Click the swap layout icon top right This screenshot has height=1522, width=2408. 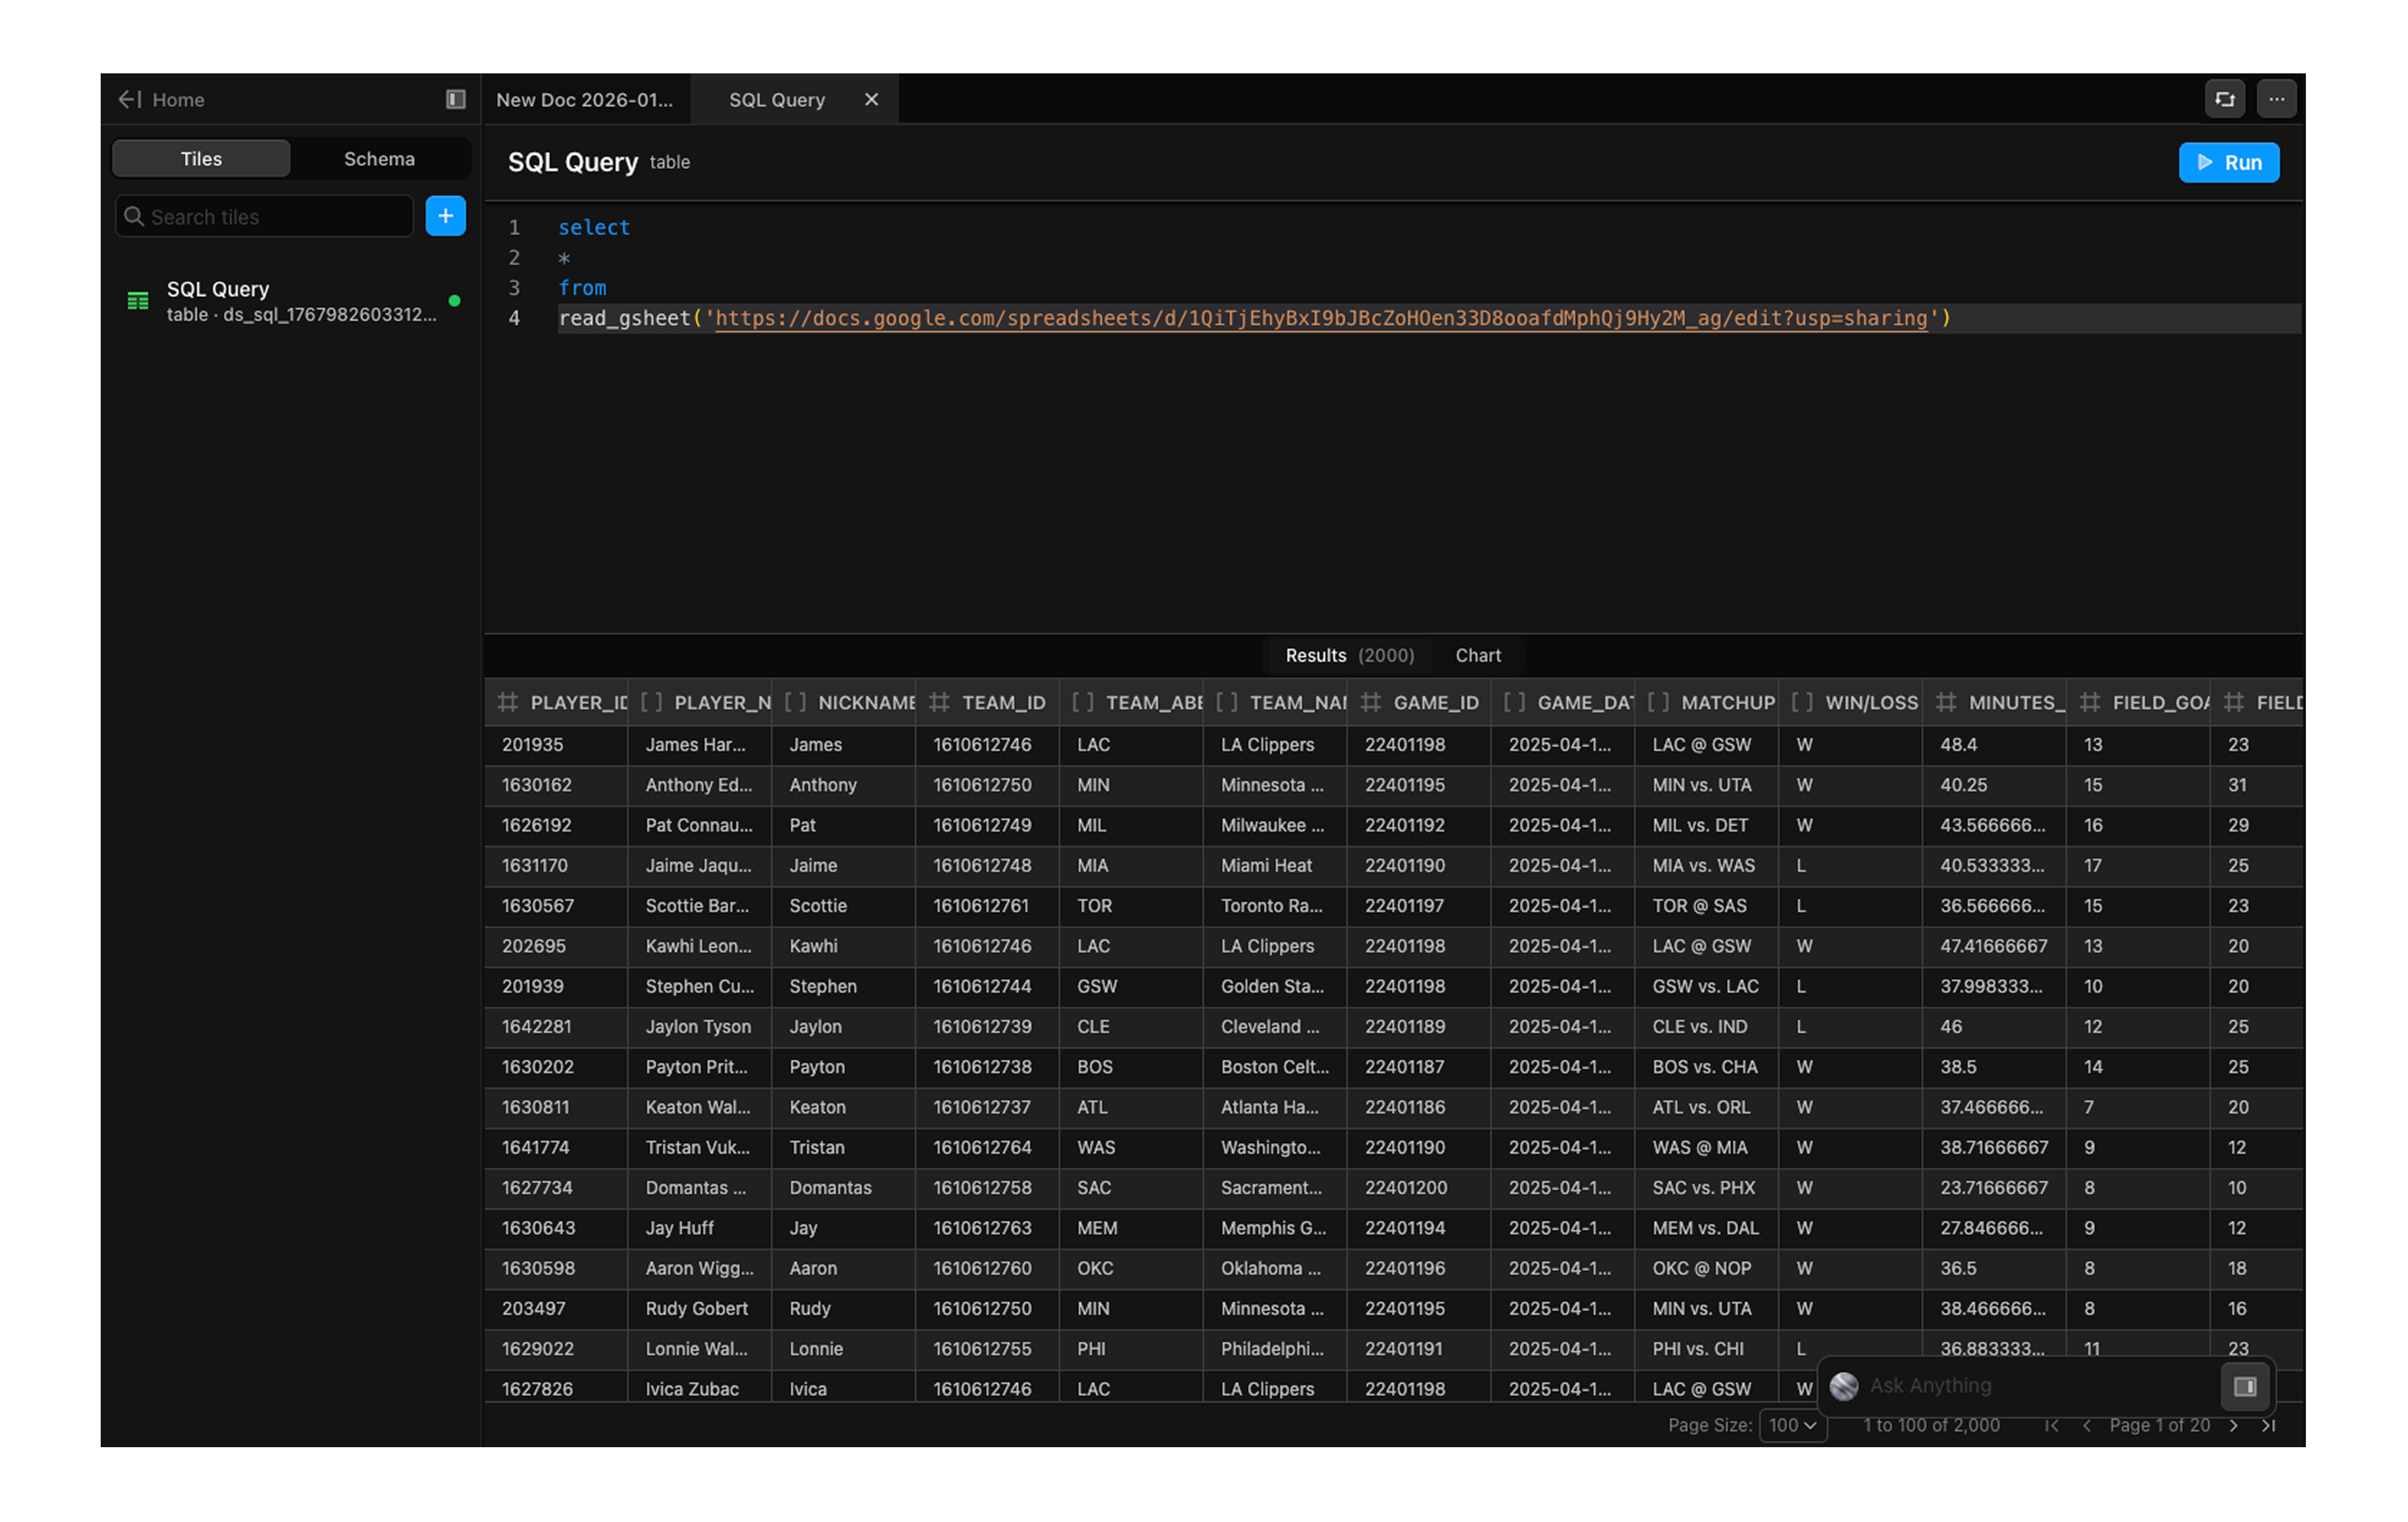coord(2225,100)
